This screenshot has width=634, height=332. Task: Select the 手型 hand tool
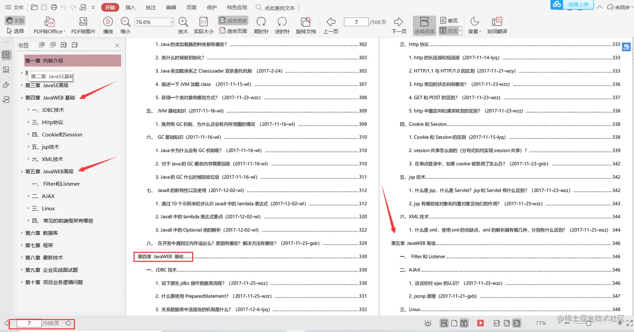(15, 21)
